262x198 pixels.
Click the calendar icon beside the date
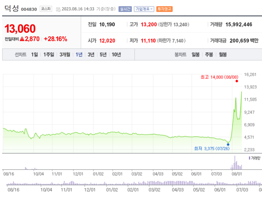click(x=58, y=9)
